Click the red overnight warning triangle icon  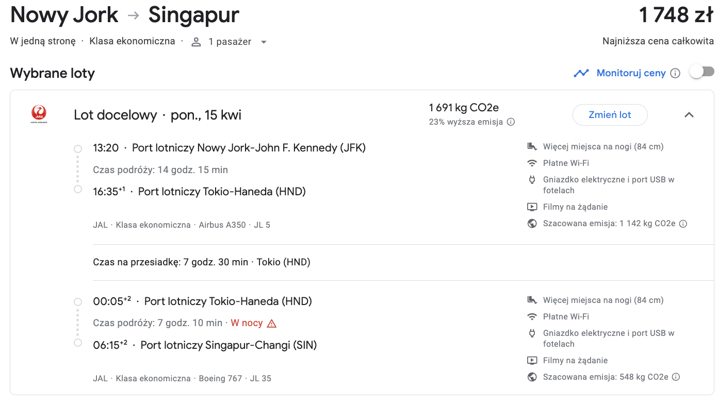272,323
